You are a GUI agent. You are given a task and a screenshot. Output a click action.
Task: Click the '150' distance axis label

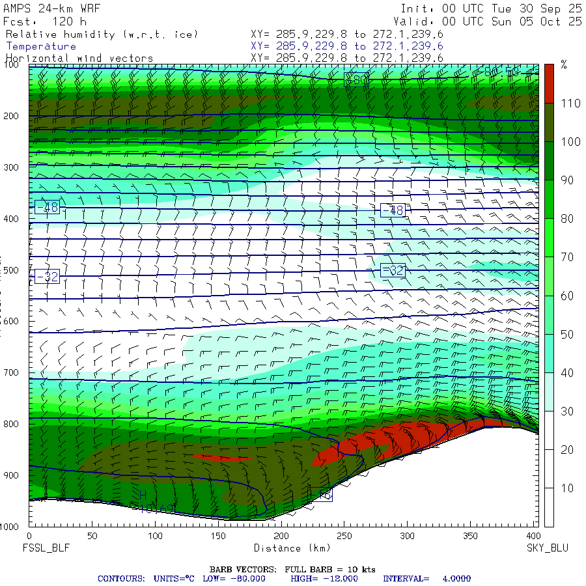pyautogui.click(x=218, y=536)
